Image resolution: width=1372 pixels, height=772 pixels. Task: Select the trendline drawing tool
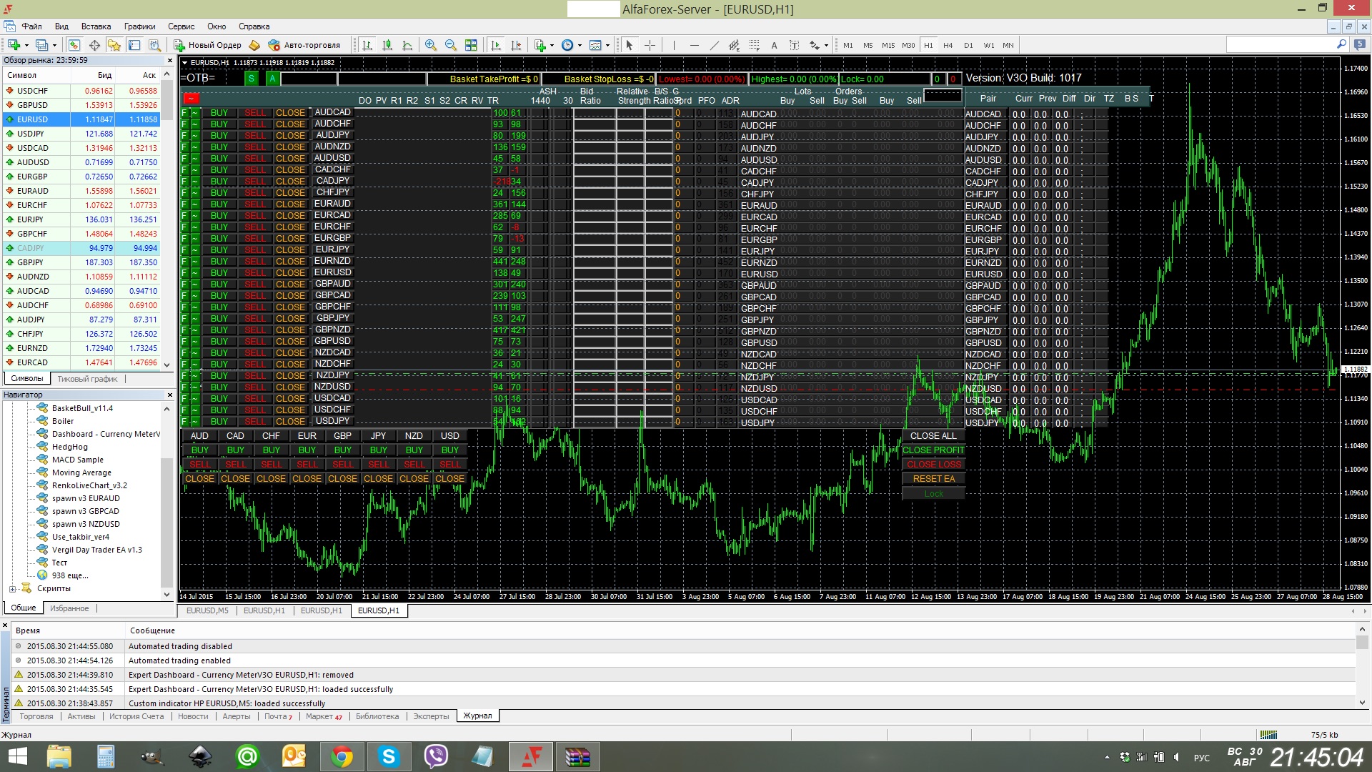click(x=714, y=45)
